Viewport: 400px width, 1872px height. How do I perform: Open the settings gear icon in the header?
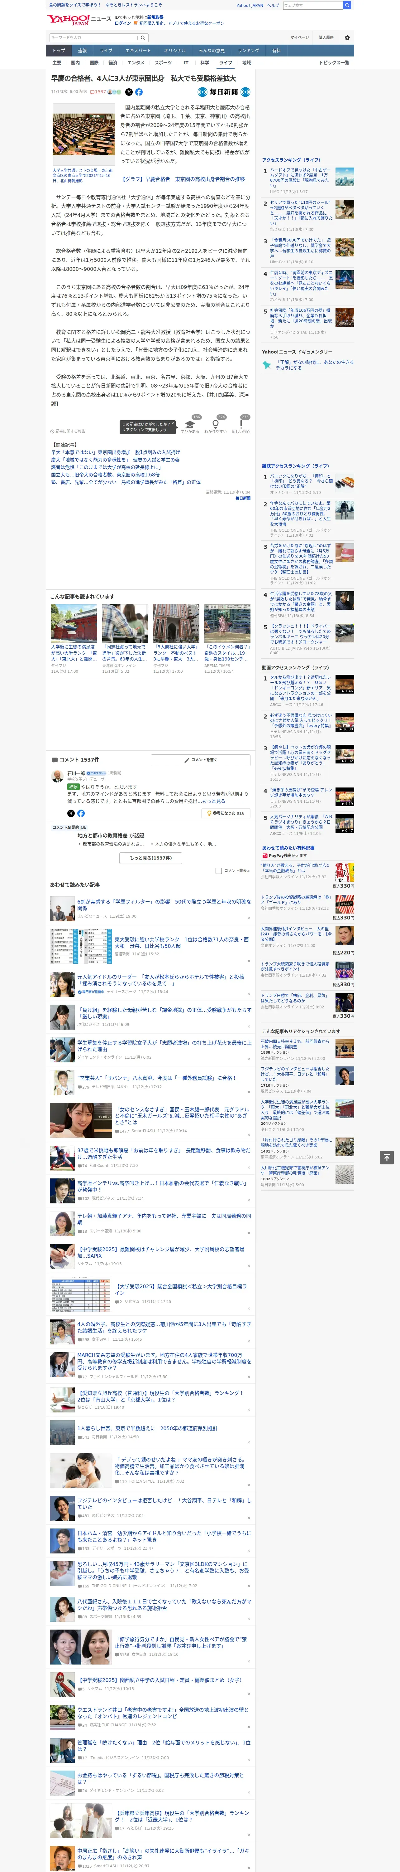pos(347,38)
